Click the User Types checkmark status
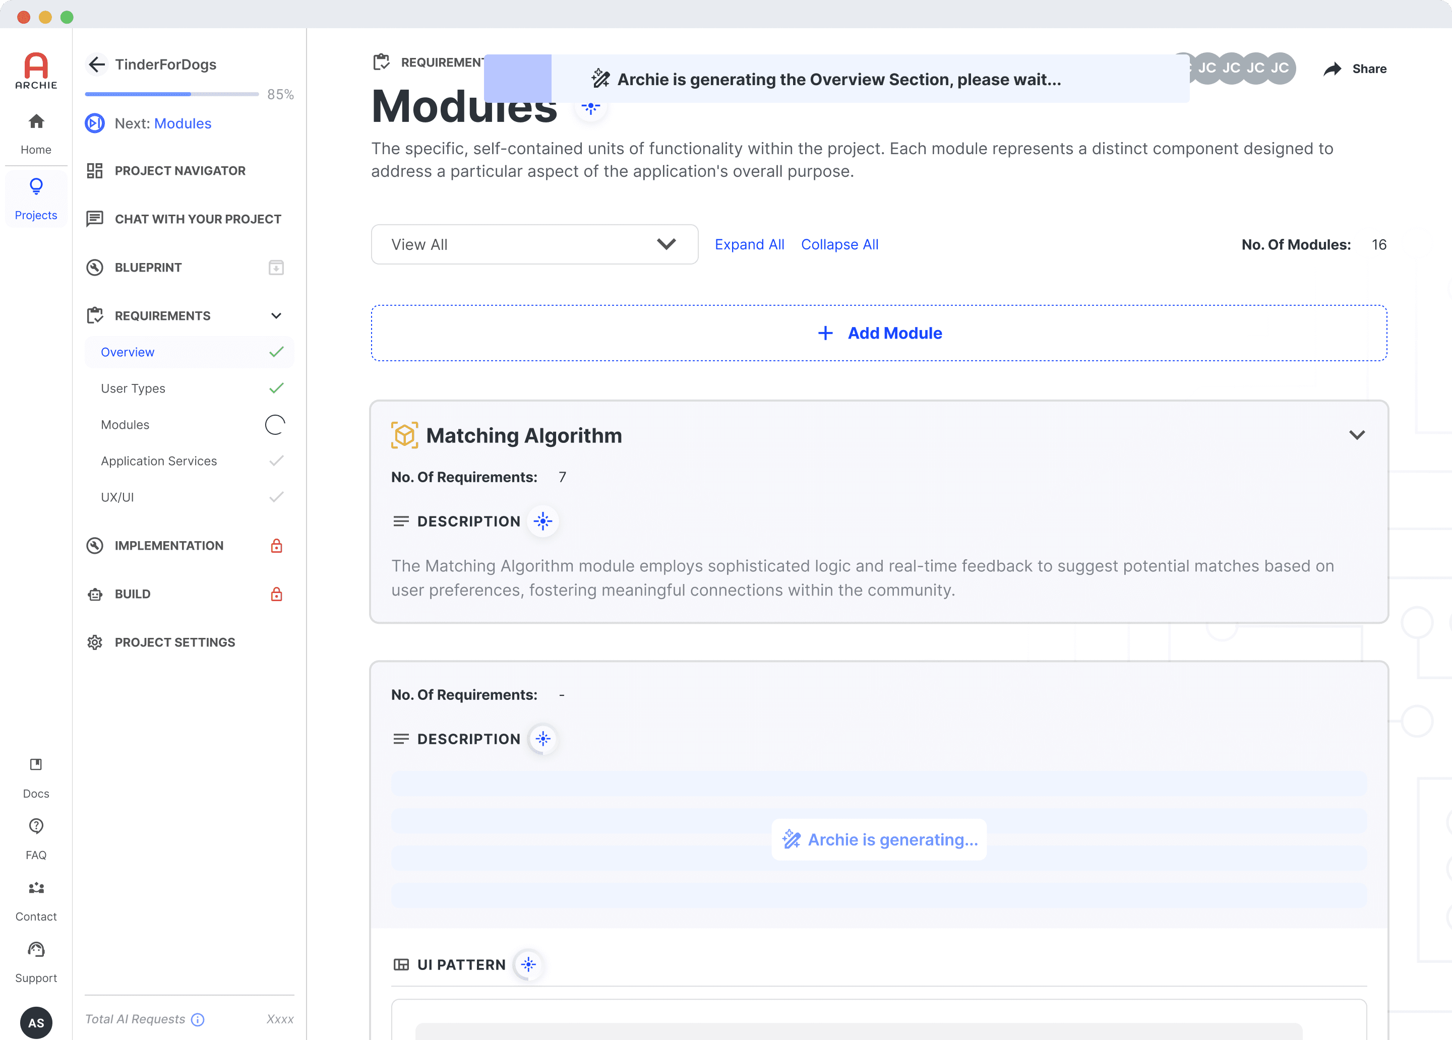 (x=276, y=388)
